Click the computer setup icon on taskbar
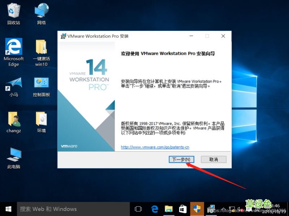This screenshot has width=289, height=216. pos(211,209)
